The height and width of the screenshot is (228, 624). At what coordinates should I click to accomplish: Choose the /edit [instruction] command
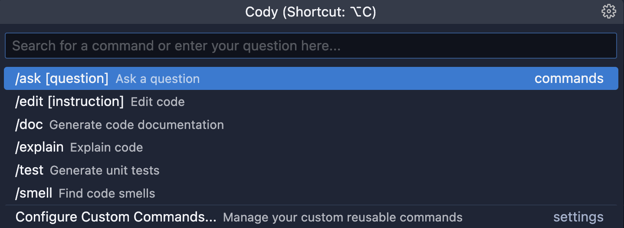tap(311, 102)
